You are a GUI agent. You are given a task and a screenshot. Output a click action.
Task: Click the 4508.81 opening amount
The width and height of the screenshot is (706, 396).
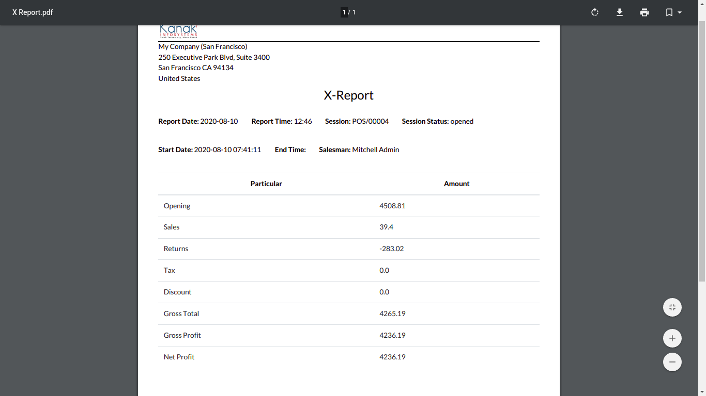coord(392,206)
